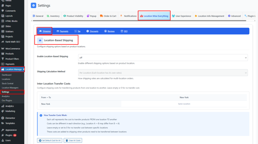Click the horizontal scrollbar under settings tabs
Screen dimensions: 258x144
(139, 21)
